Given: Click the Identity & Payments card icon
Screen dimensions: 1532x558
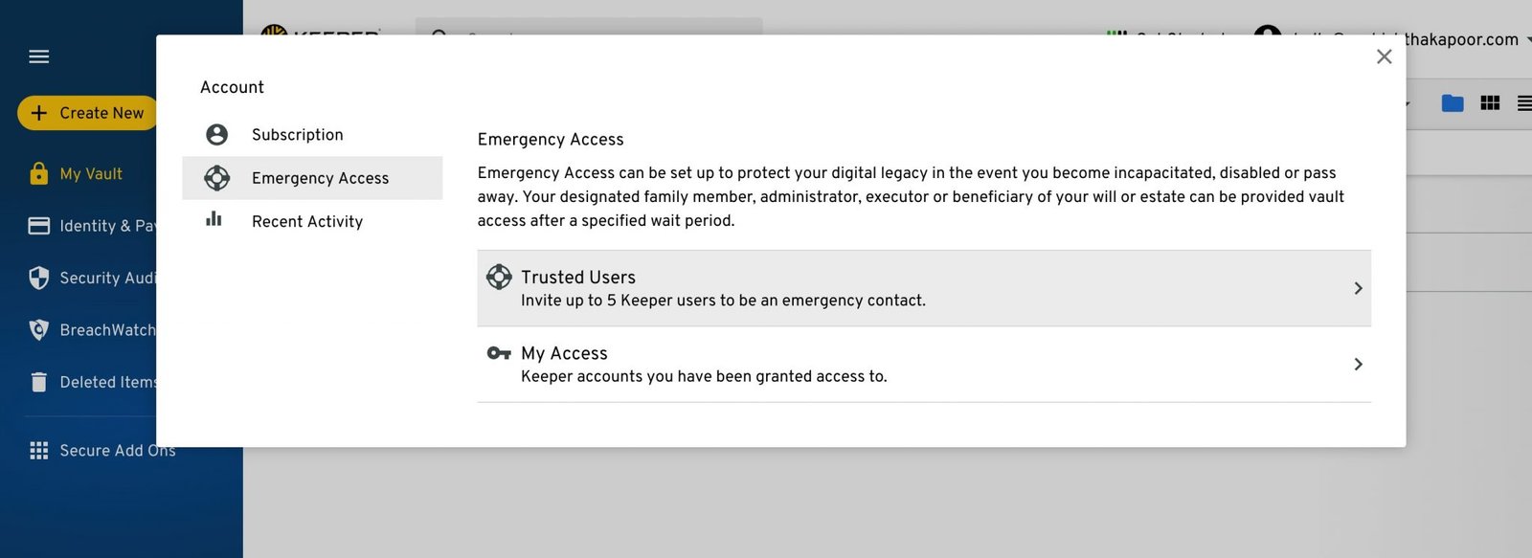Looking at the screenshot, I should click(x=38, y=226).
